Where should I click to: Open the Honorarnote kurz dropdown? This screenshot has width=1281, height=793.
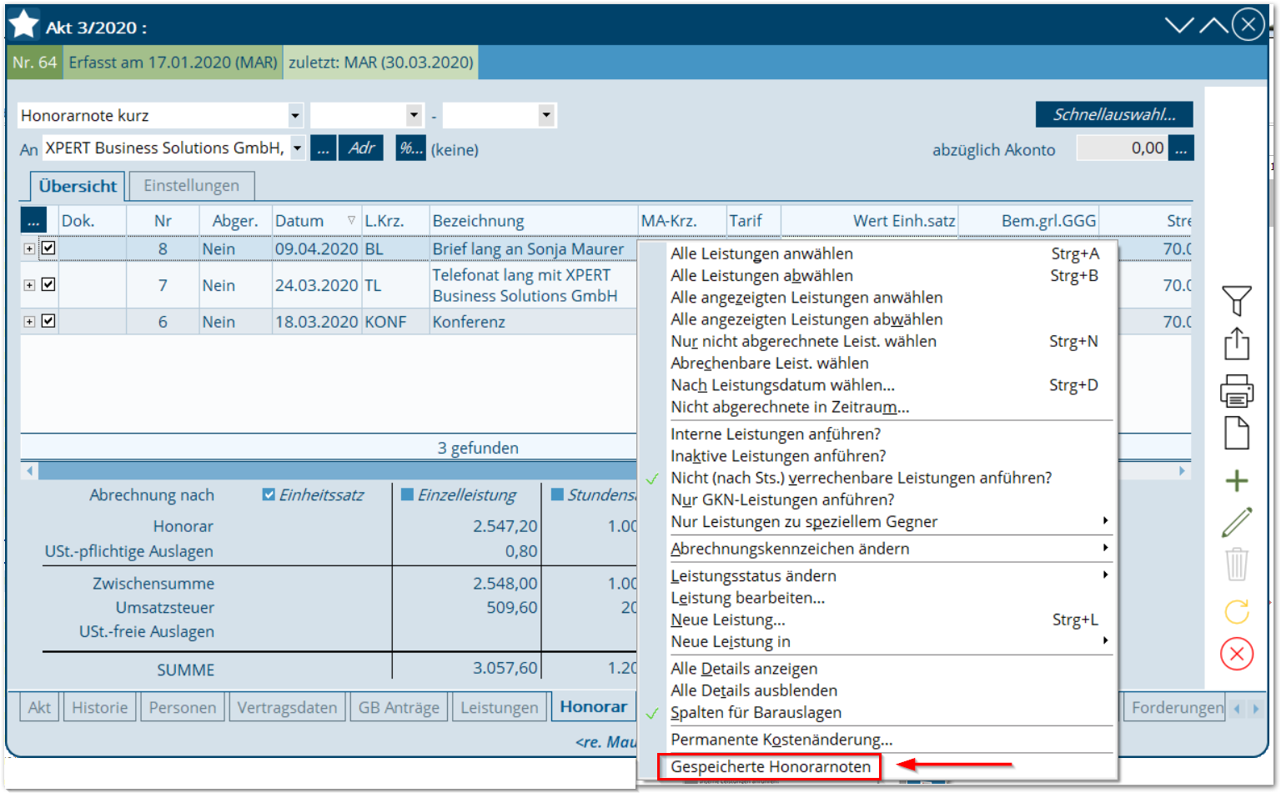tap(295, 115)
